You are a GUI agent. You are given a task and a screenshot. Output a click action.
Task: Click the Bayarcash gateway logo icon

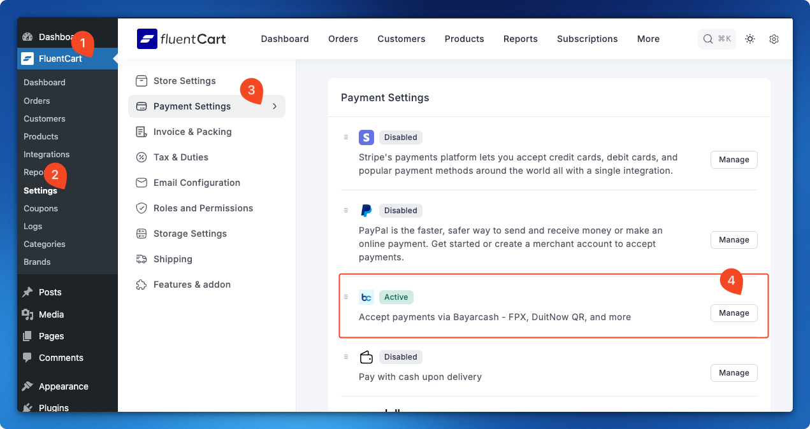coord(366,297)
